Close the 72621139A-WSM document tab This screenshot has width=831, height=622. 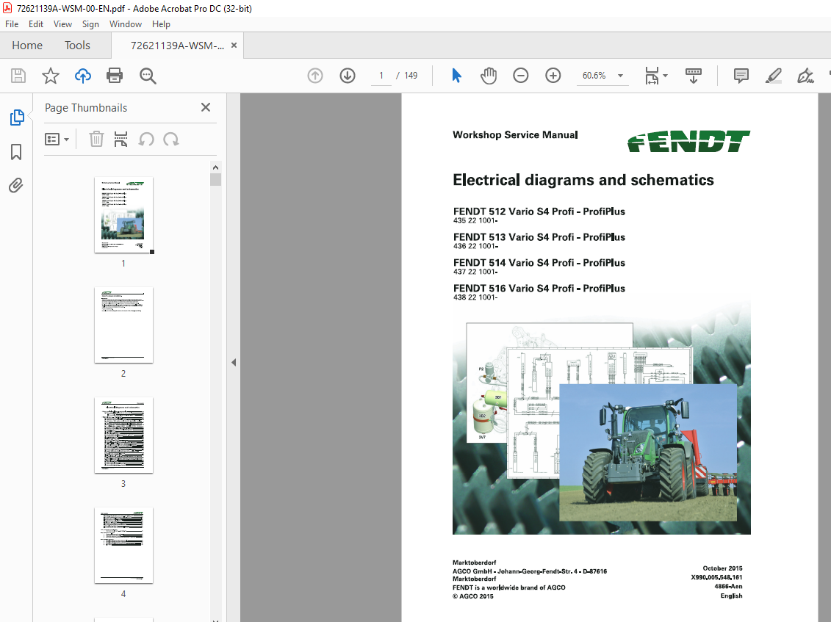(234, 46)
